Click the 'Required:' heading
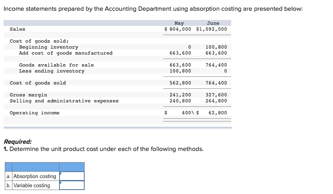The height and width of the screenshot is (194, 333). point(18,141)
